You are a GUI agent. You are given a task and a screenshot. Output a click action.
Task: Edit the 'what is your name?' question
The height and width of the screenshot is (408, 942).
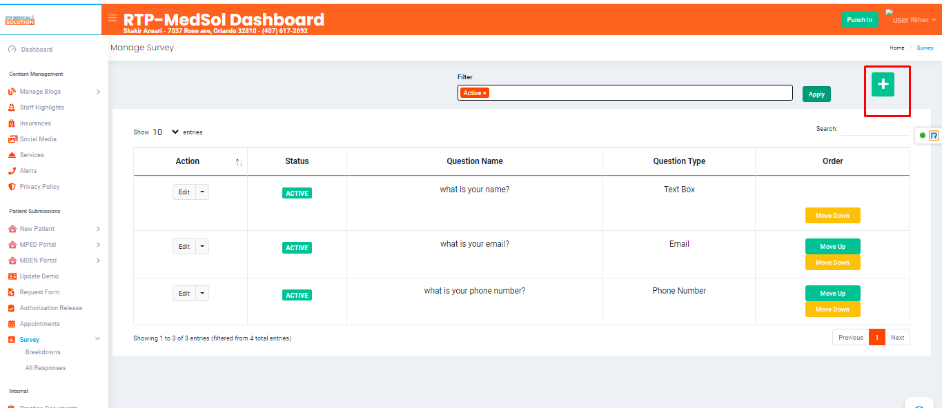(184, 192)
